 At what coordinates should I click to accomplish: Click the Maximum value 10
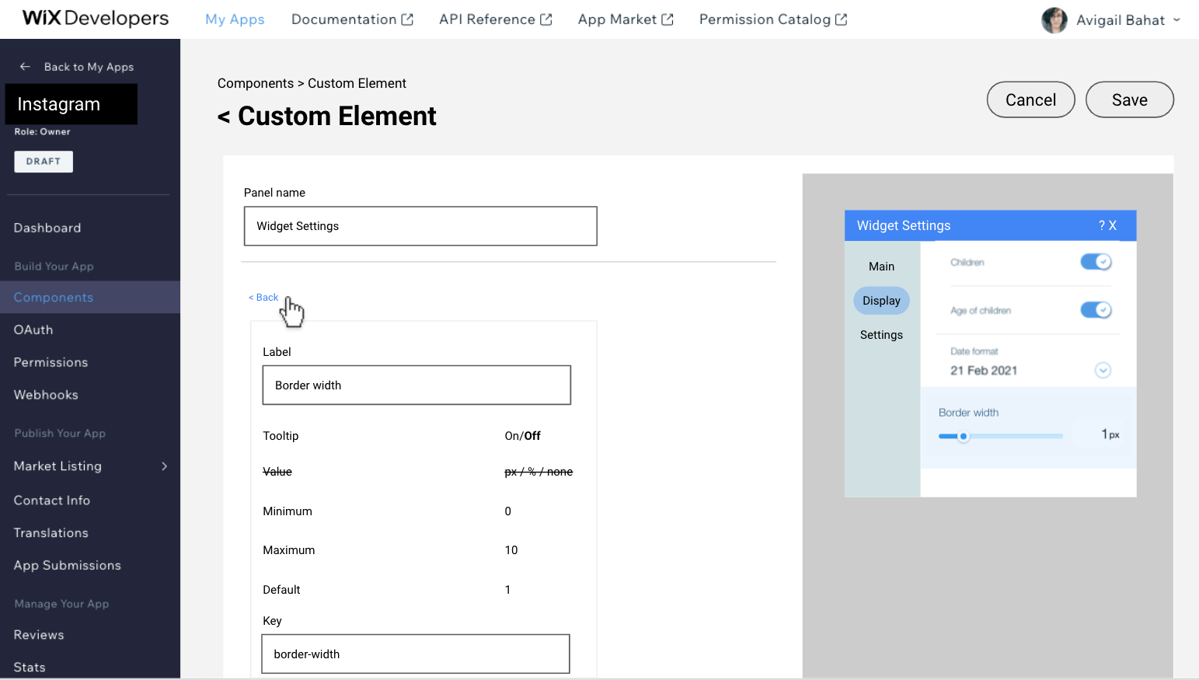(511, 550)
